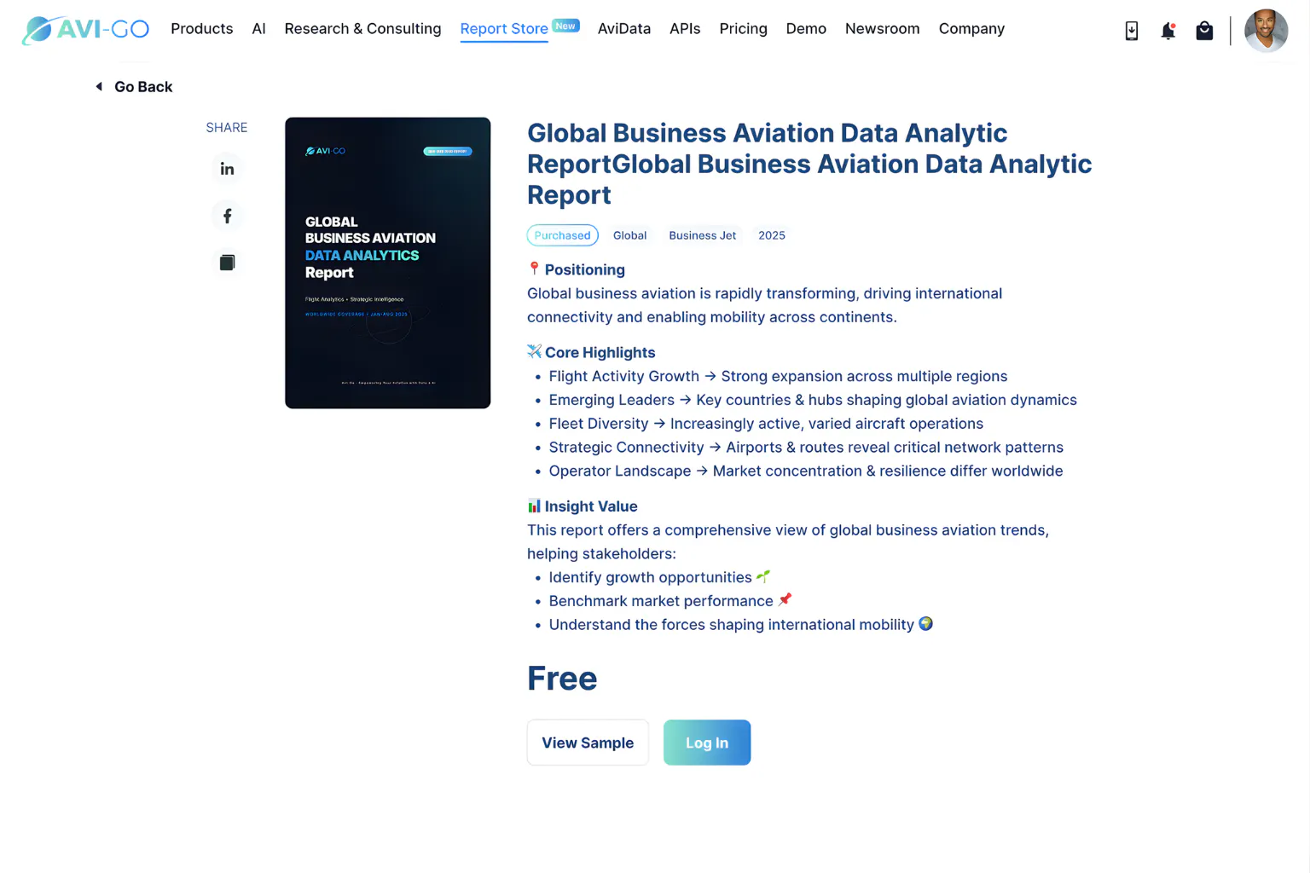This screenshot has height=873, width=1310.
Task: Click the Fleet Diversity bullet
Action: 766,424
